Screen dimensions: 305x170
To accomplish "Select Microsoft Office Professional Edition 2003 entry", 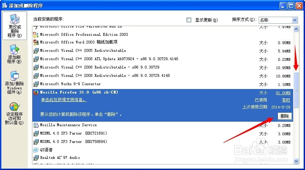I will point(84,34).
